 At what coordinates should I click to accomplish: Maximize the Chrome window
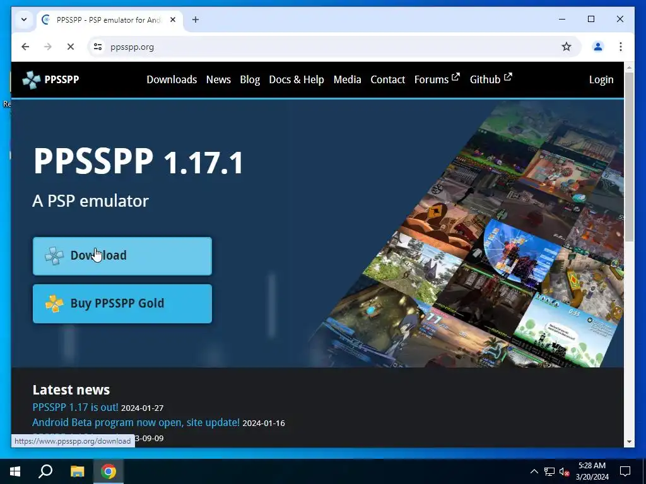[591, 19]
